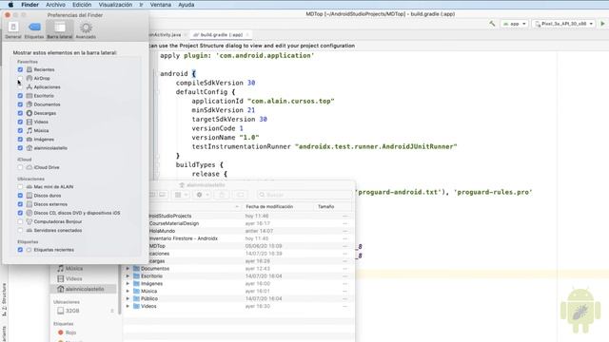Click the Android Studio Make Project hammer icon
The height and width of the screenshot is (342, 609).
(x=492, y=24)
